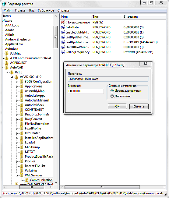Open the Избранное menu

(46, 10)
